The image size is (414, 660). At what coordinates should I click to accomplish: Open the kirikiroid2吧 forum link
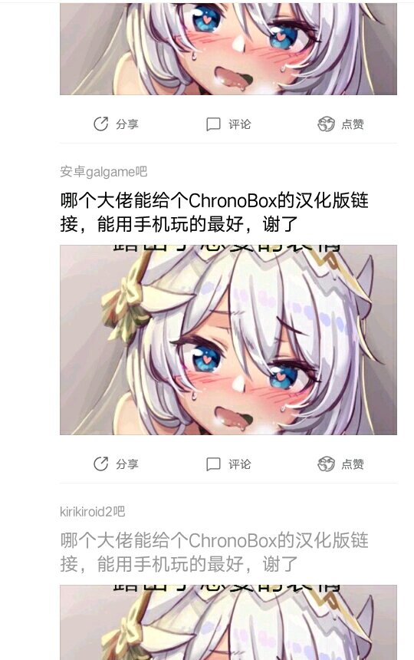click(x=93, y=512)
